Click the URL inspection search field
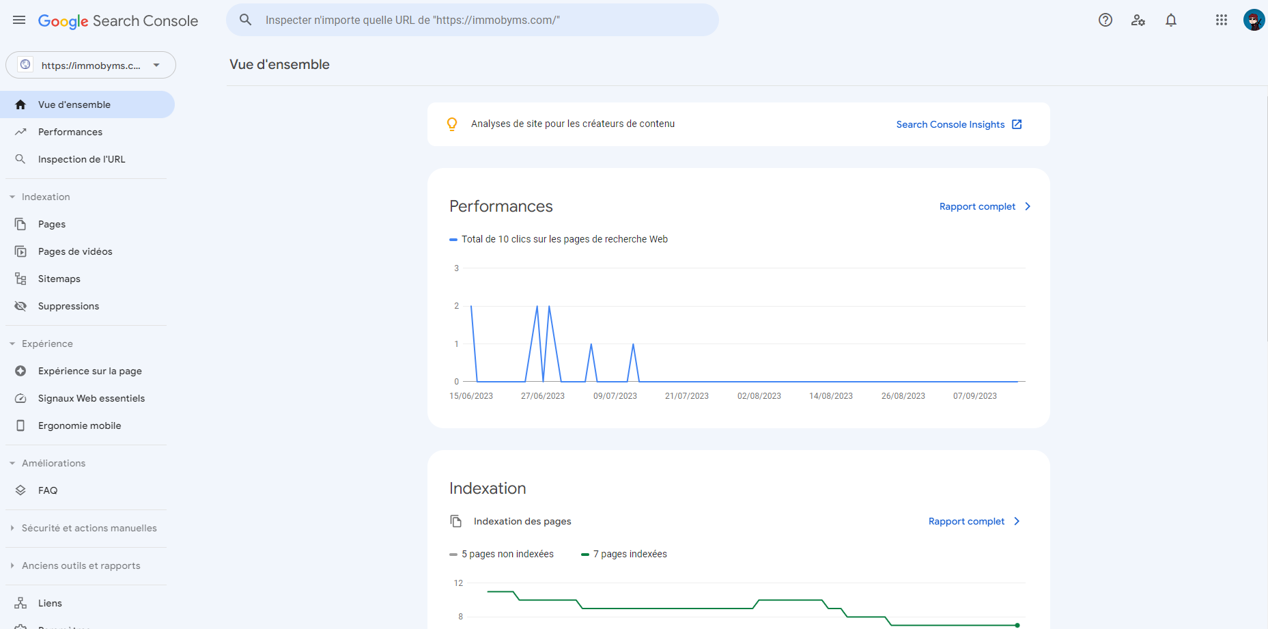Screen dimensions: 1268x629 pos(478,20)
